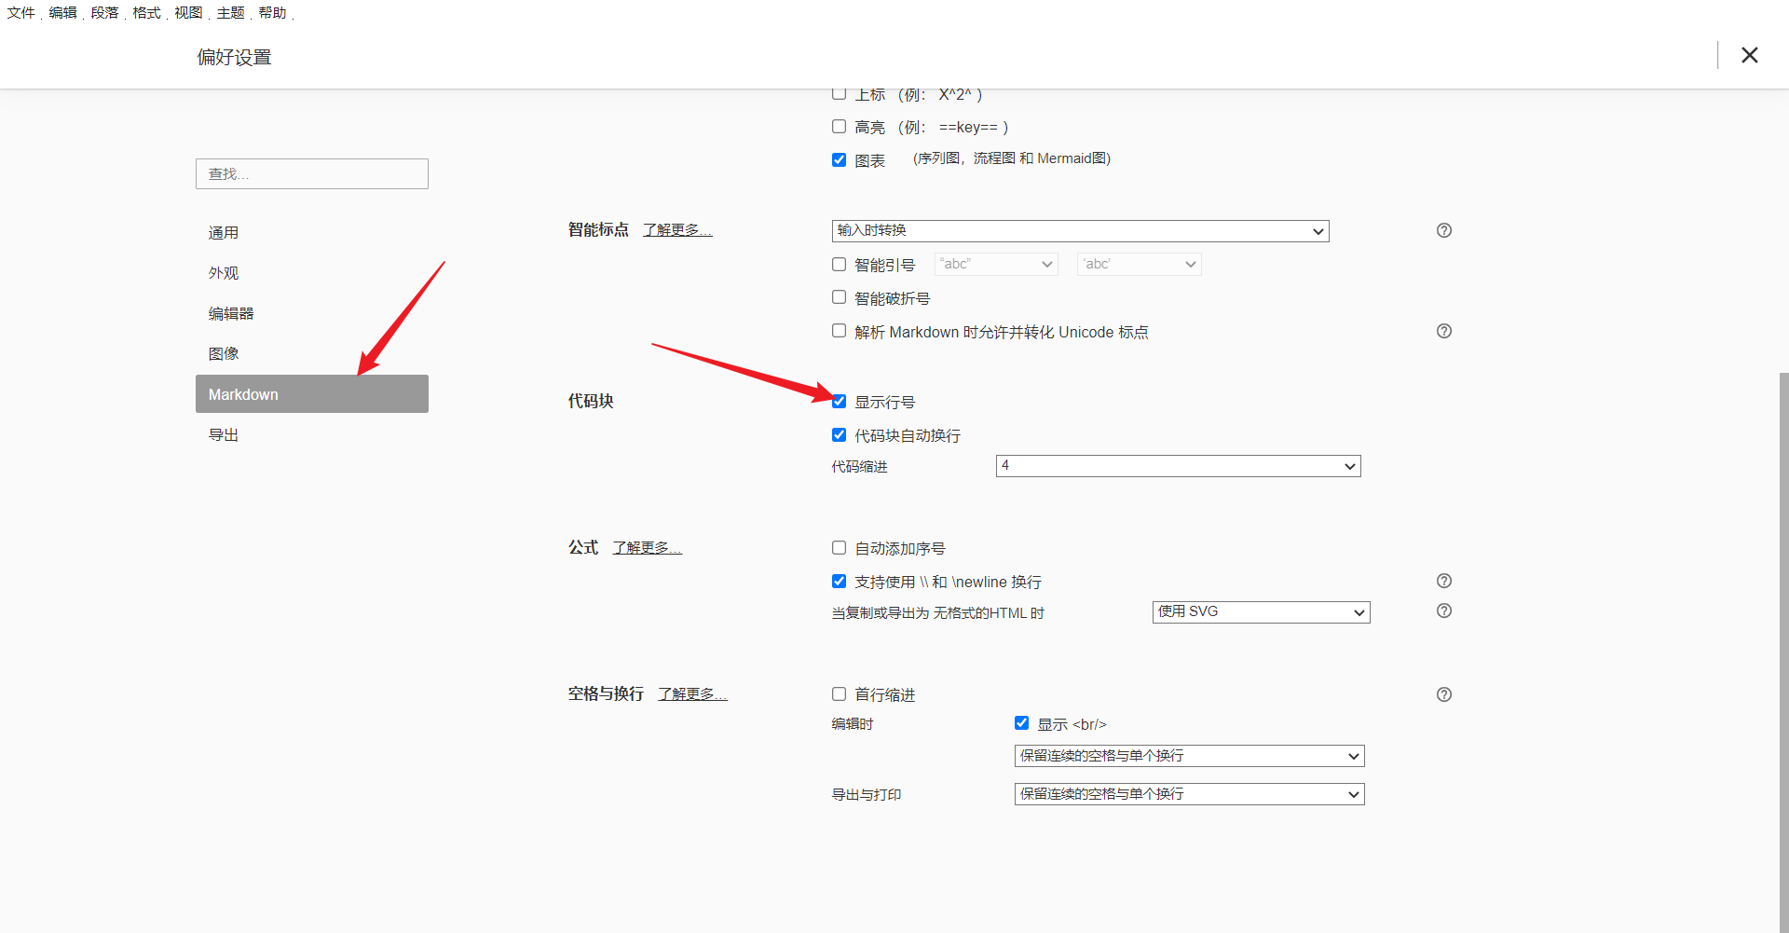Open the 视图 menu
This screenshot has width=1789, height=933.
coord(188,13)
